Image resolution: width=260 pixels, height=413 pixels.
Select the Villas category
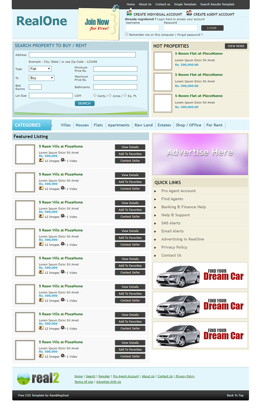click(66, 125)
